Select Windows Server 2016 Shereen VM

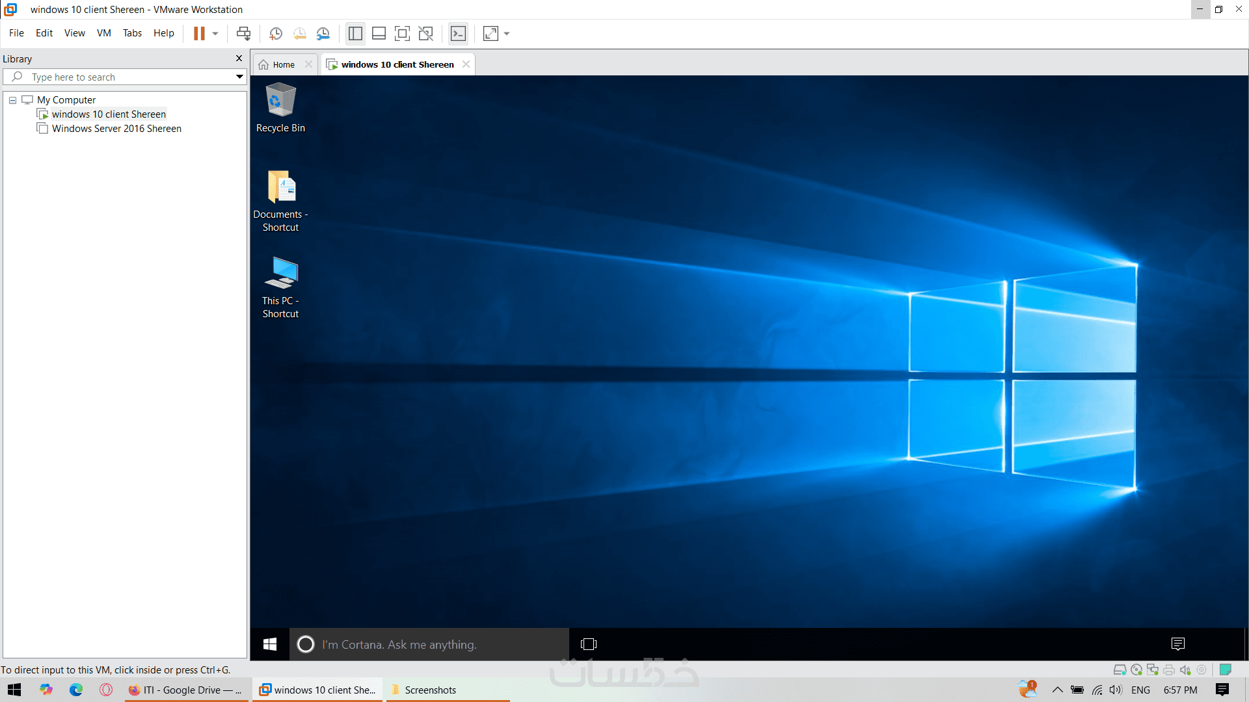116,129
